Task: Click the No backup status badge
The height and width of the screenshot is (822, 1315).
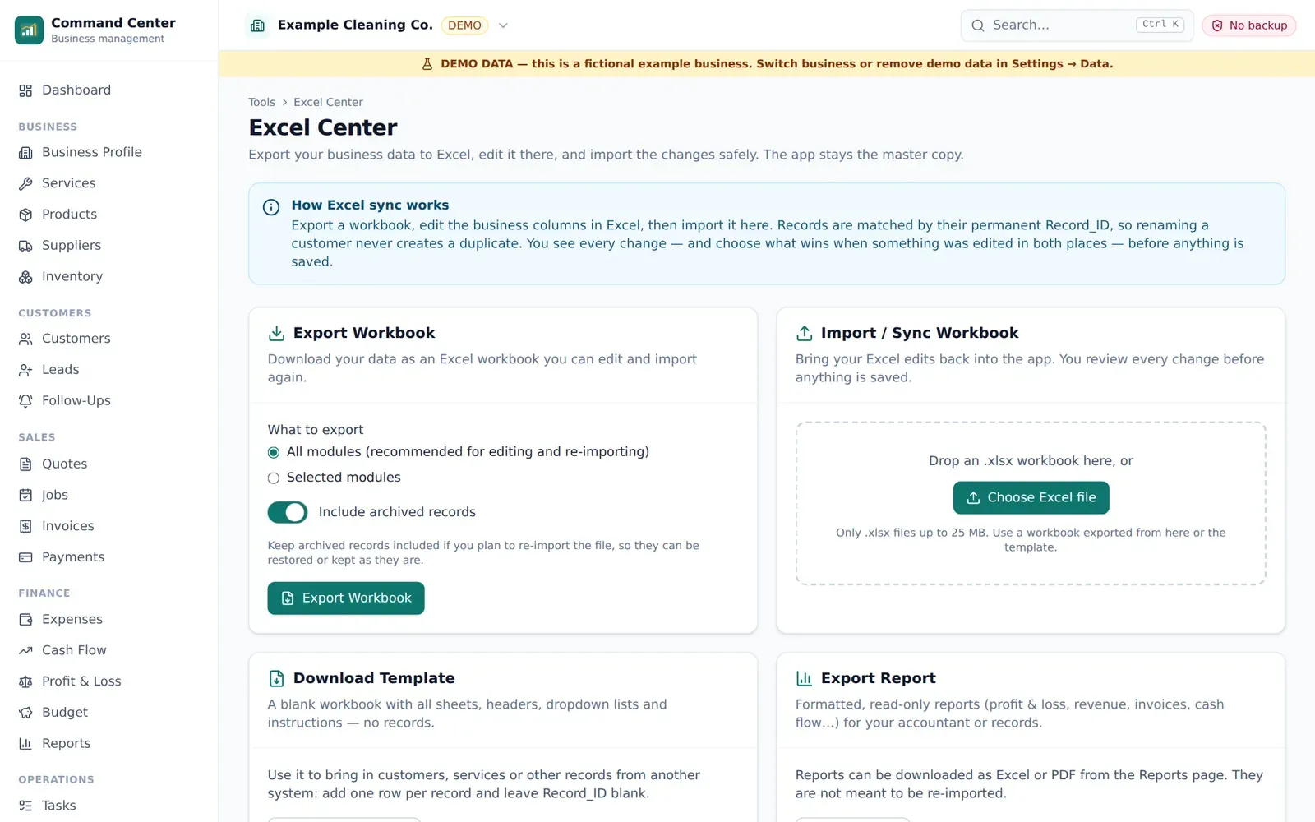Action: coord(1249,25)
